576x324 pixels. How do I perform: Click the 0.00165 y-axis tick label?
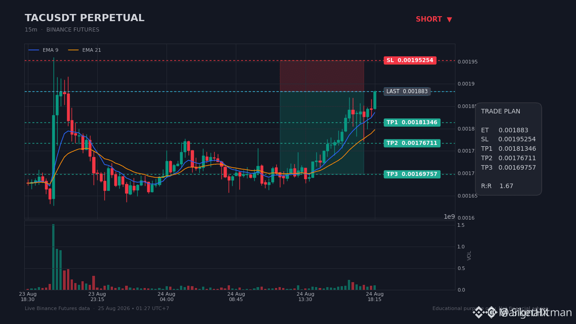(468, 196)
